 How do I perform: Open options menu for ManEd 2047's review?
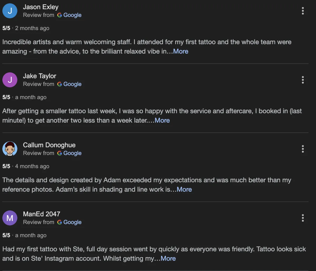[303, 218]
